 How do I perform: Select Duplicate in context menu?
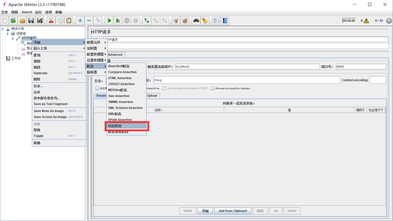tap(59, 73)
